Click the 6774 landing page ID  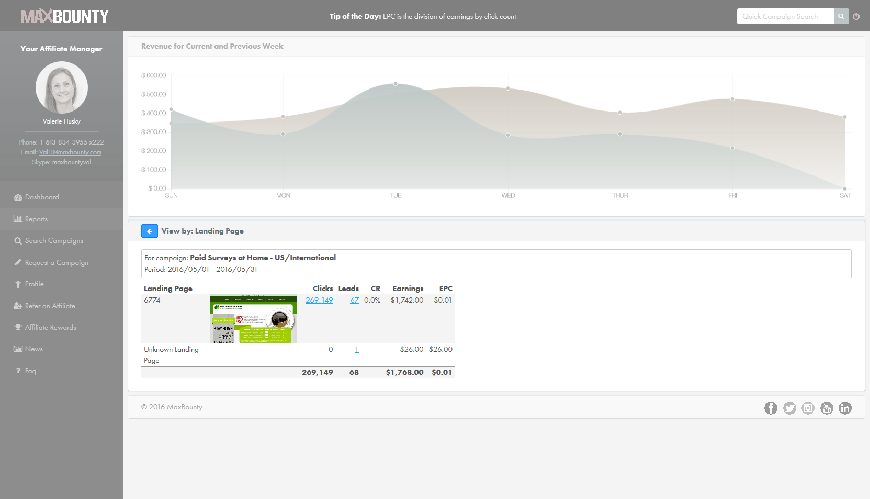pos(152,300)
